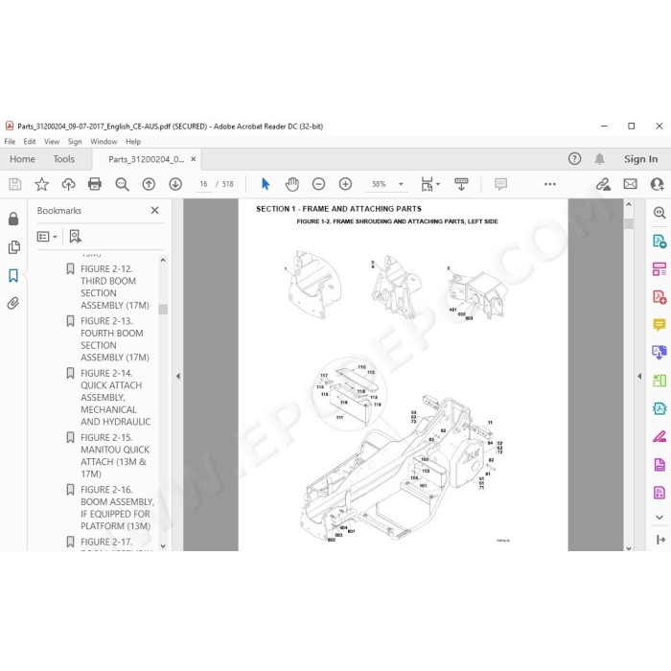This screenshot has height=671, width=671.
Task: Zoom in with plus icon
Action: [345, 184]
